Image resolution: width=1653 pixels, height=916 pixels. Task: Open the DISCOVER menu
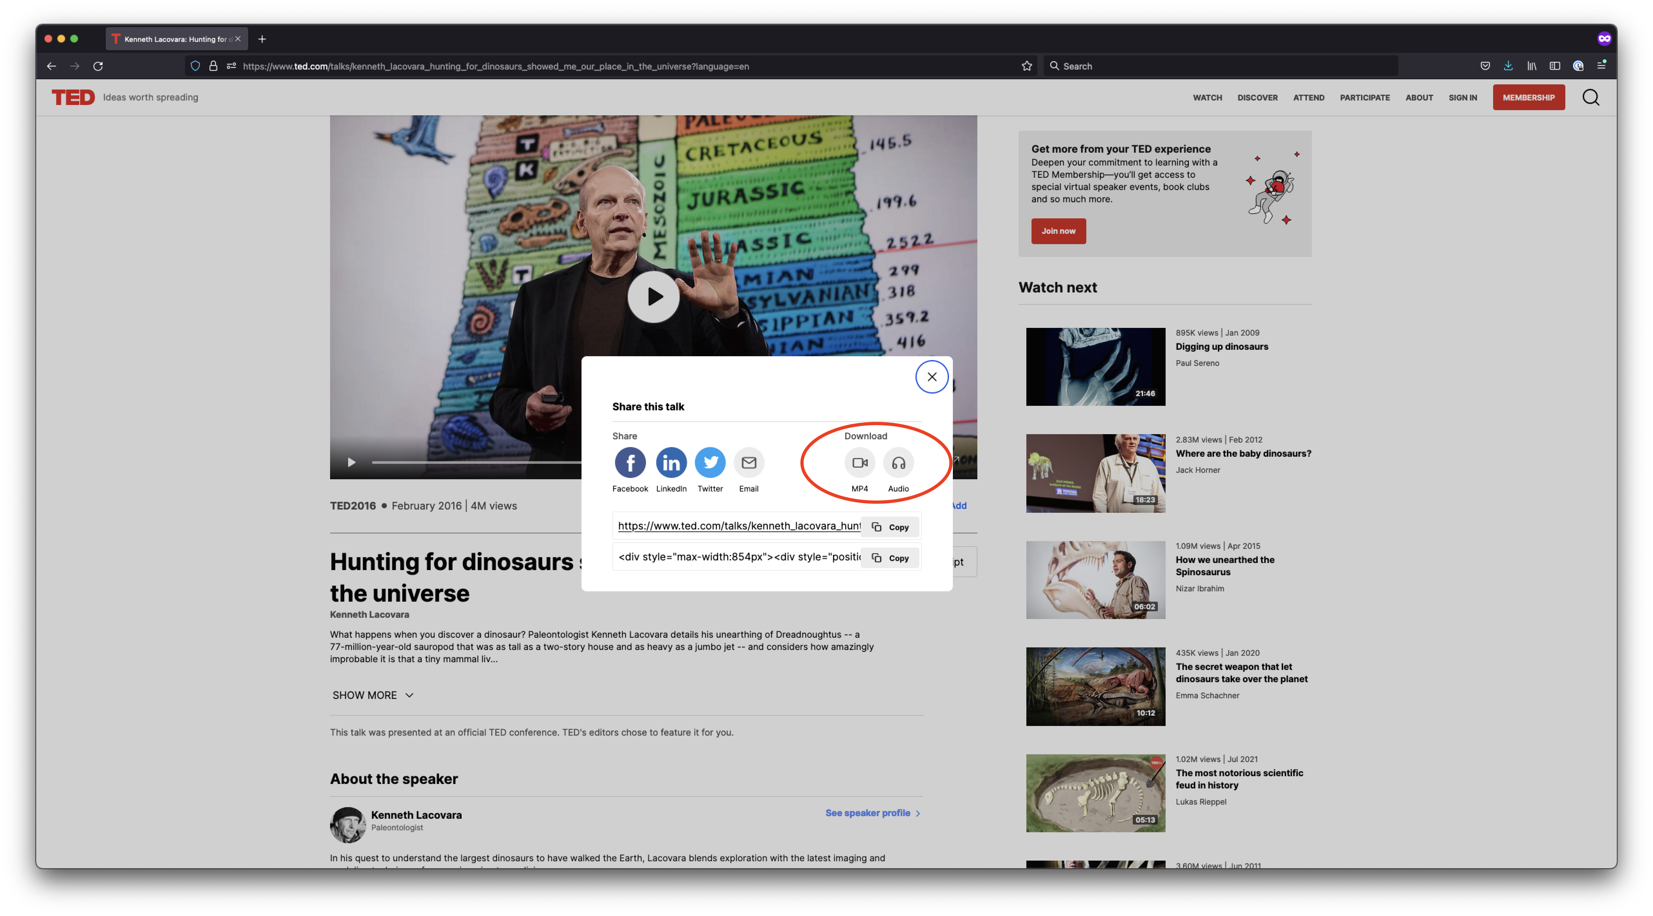point(1257,98)
